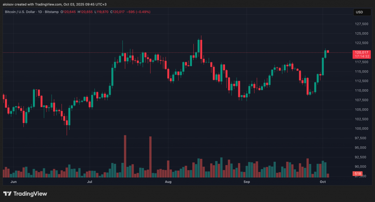Click the latest red candle at chart's right
Image resolution: width=375 pixels, height=202 pixels.
pyautogui.click(x=328, y=52)
